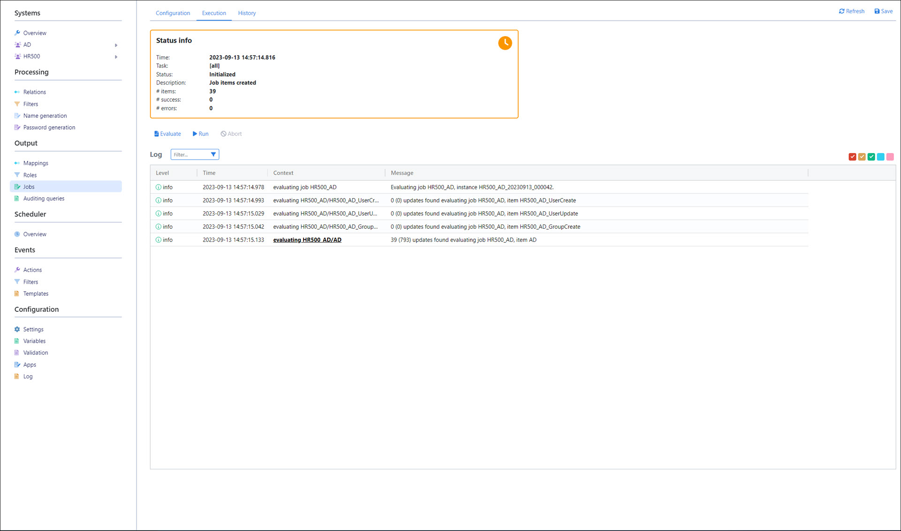The height and width of the screenshot is (531, 901).
Task: Switch to the Configuration tab
Action: (x=173, y=13)
